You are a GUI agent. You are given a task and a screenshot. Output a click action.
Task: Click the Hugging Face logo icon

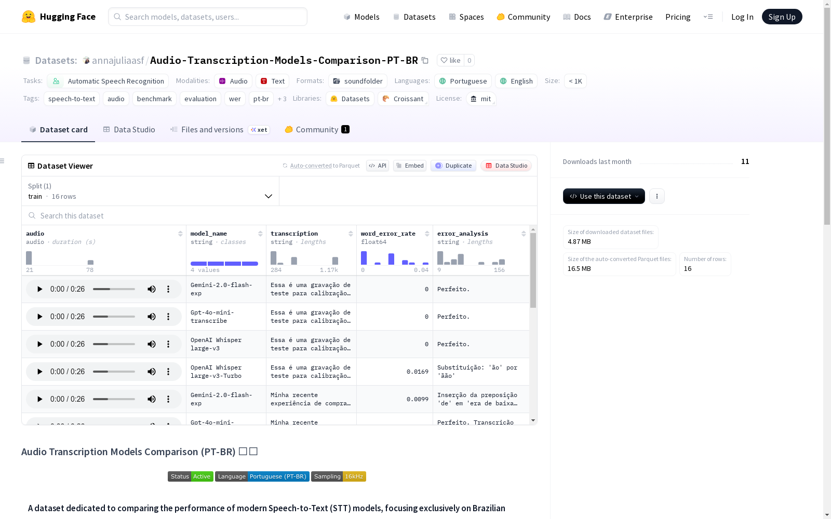(29, 17)
